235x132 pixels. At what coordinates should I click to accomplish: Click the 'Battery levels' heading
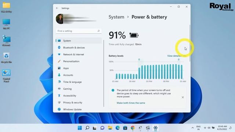tap(116, 56)
